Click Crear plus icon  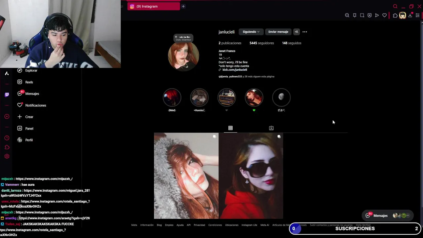(x=19, y=117)
